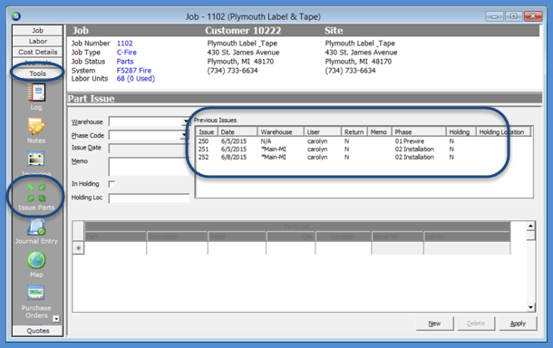This screenshot has height=348, width=553.
Task: Click the new row asterisk selector
Action: point(78,248)
